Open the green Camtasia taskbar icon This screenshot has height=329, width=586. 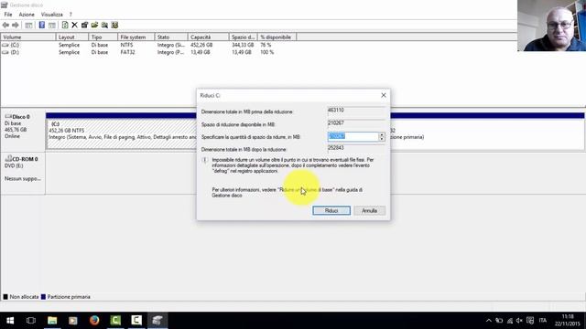coord(115,321)
